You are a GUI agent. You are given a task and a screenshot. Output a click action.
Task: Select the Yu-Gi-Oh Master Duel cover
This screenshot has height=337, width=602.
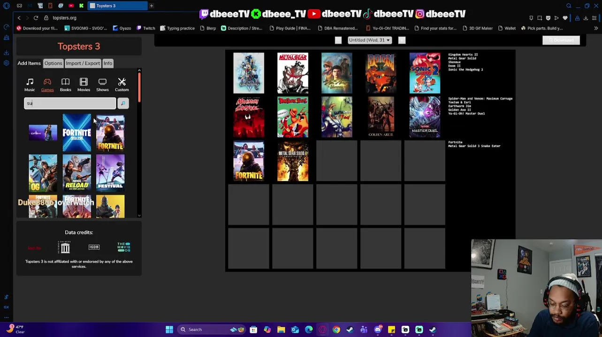tap(425, 117)
